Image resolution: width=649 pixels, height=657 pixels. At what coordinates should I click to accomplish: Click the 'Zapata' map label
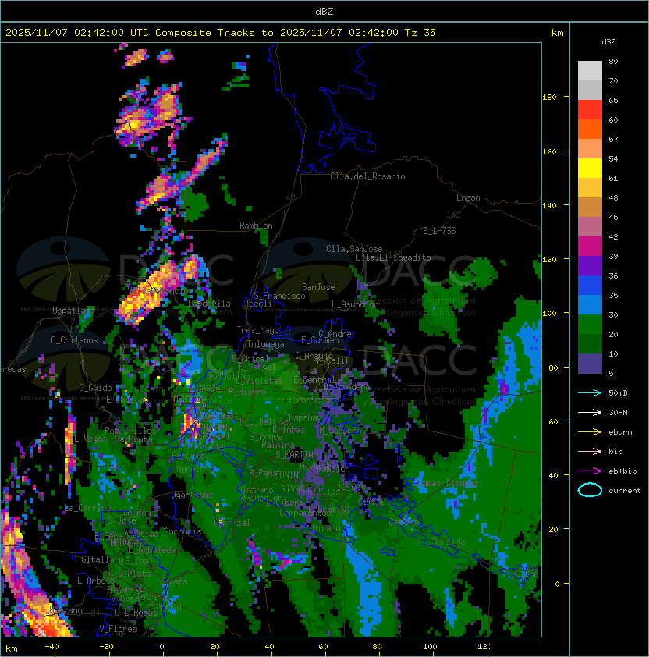point(173,581)
